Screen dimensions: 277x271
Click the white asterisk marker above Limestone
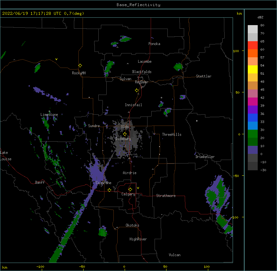[x=49, y=111]
